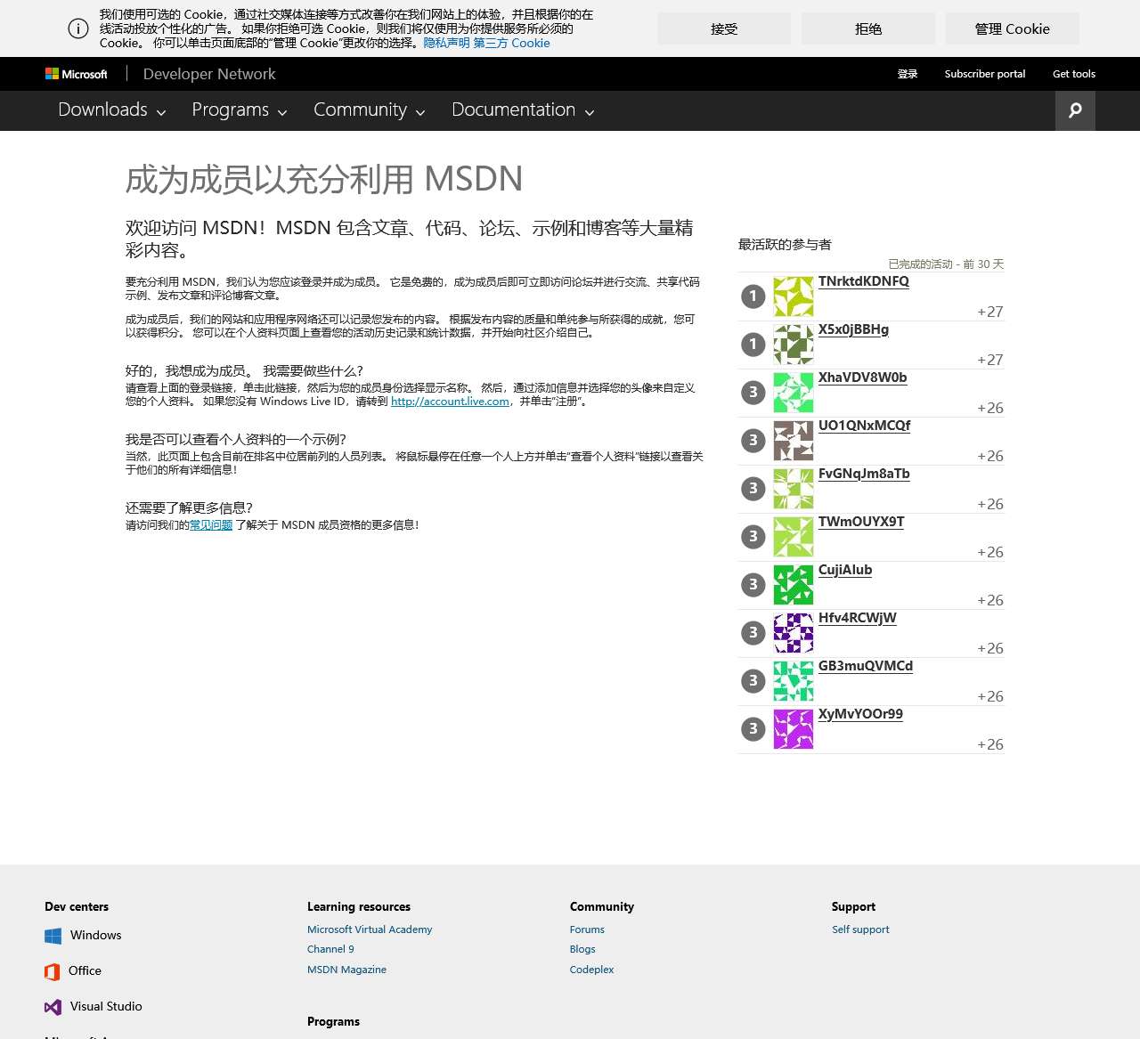Open the Subscriber portal link
Image resolution: width=1140 pixels, height=1039 pixels.
coord(984,74)
